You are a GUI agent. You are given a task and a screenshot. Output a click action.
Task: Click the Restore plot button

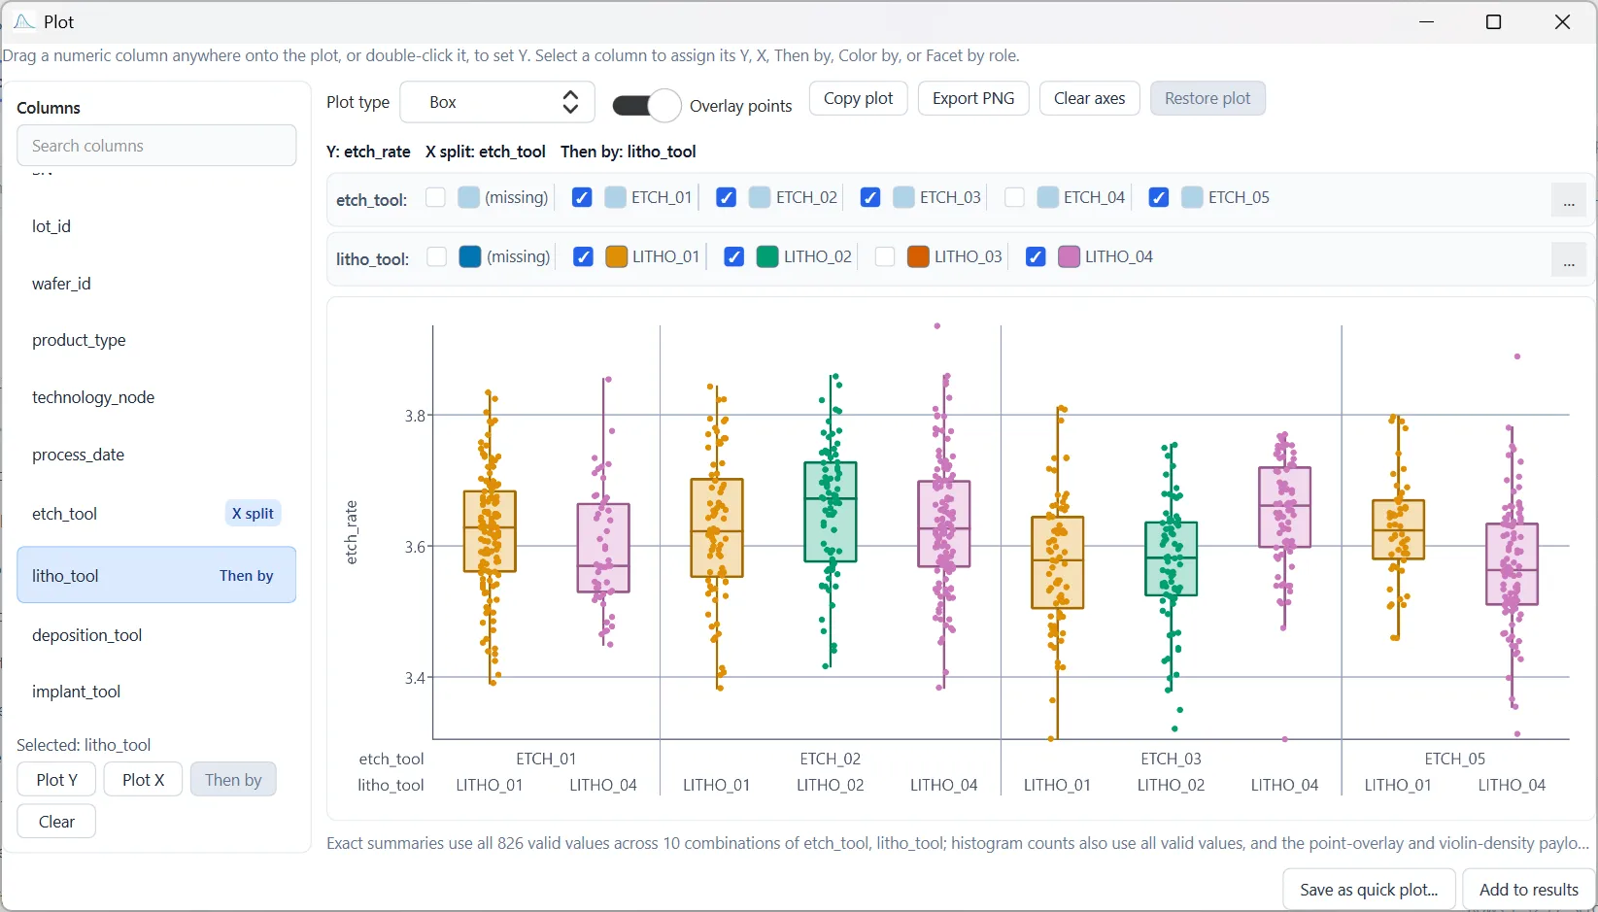(1207, 98)
